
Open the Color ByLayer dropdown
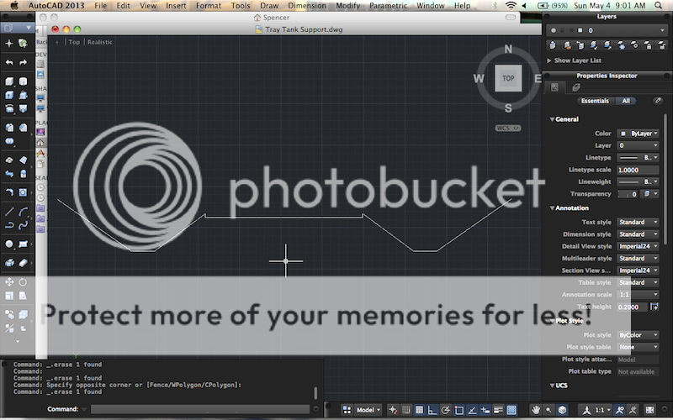tap(638, 133)
